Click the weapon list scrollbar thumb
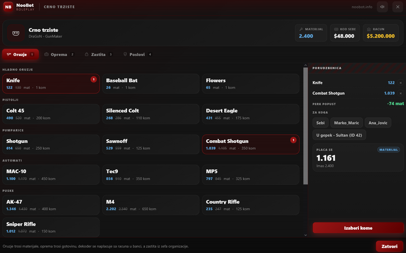Viewport: 406px width, 253px height. 306,125
